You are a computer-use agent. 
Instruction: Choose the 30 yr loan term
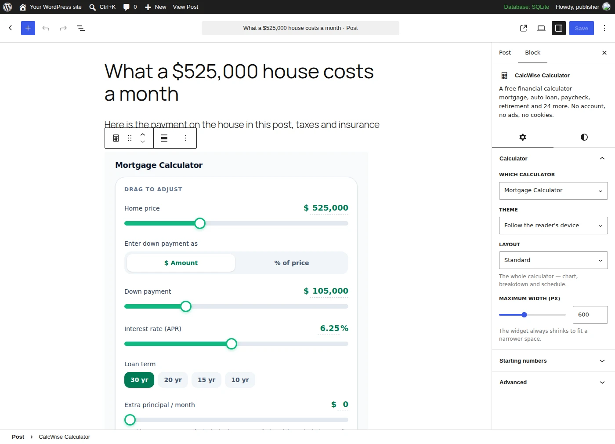point(139,380)
